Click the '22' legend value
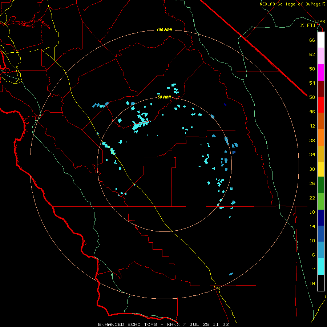 pos(312,198)
